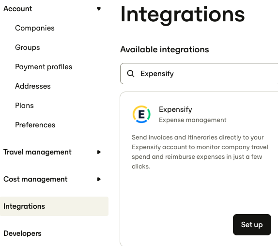Click the search magnifier icon

(x=131, y=74)
